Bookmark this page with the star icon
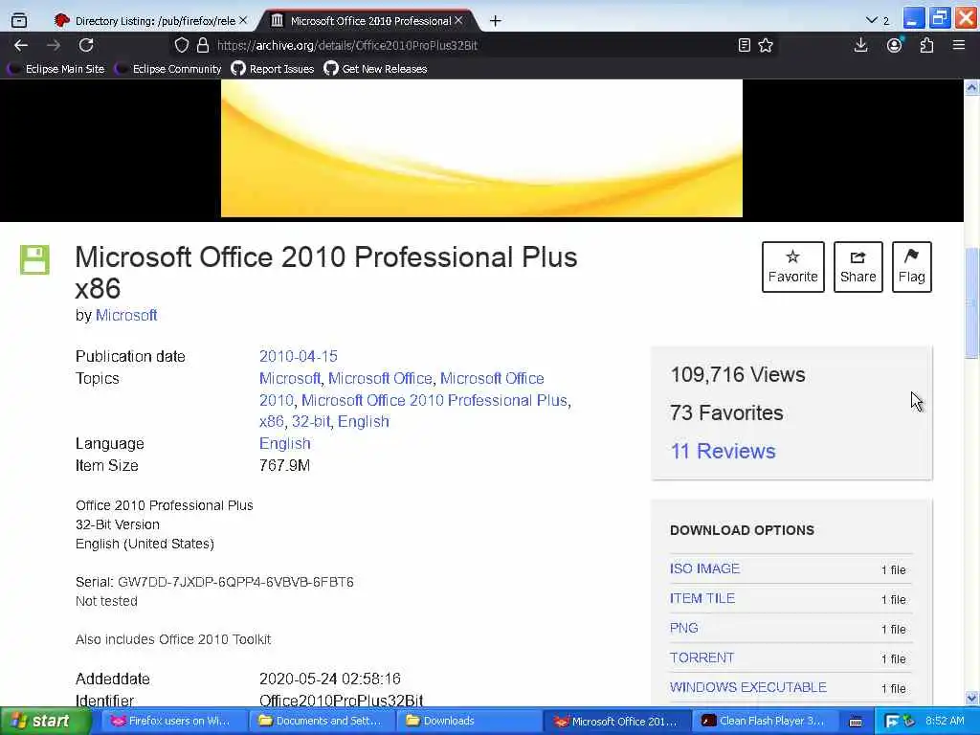980x735 pixels. 766,45
